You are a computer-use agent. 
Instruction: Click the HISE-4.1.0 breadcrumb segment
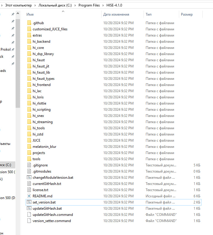[114, 5]
